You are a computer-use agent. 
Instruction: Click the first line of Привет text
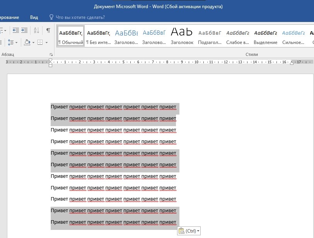[x=113, y=107]
